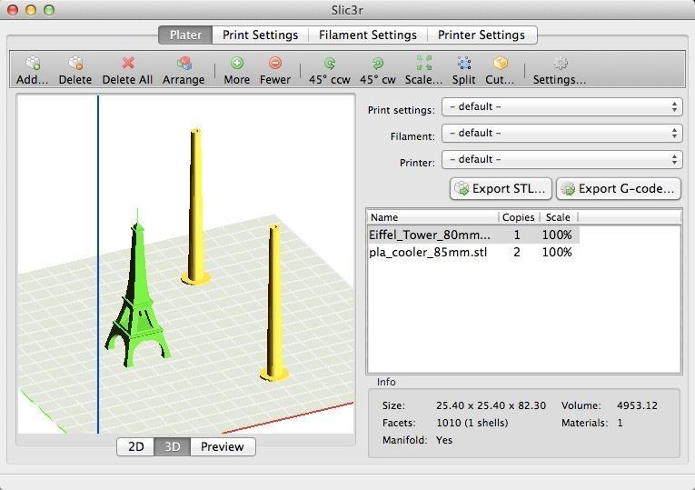Select the pla_cooler_85mm.stl row
This screenshot has height=490, width=695.
pos(473,253)
